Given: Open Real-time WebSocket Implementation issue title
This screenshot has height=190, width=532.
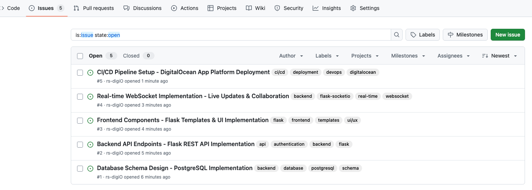Looking at the screenshot, I should (193, 96).
